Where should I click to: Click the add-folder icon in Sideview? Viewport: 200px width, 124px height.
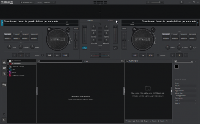point(148,88)
